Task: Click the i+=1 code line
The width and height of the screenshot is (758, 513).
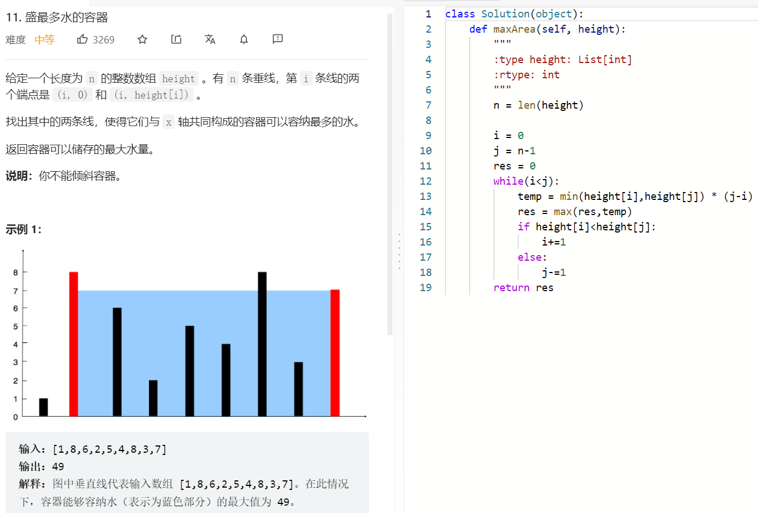Action: point(554,242)
